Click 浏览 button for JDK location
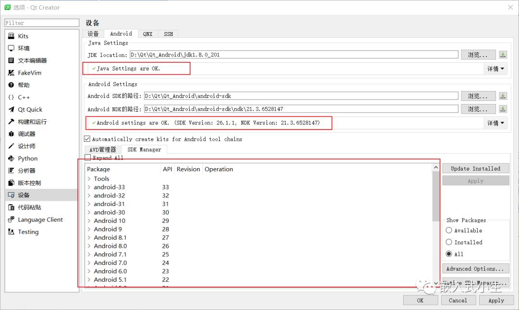This screenshot has height=310, width=519. coord(478,55)
